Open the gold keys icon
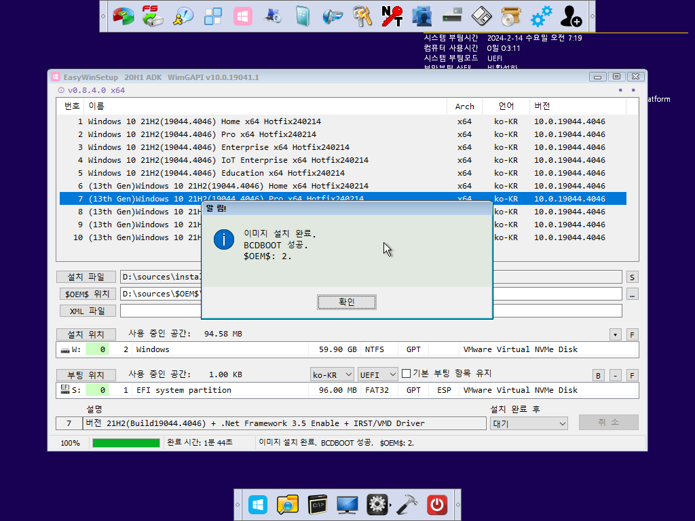Screen dimensions: 695x521 (362, 16)
